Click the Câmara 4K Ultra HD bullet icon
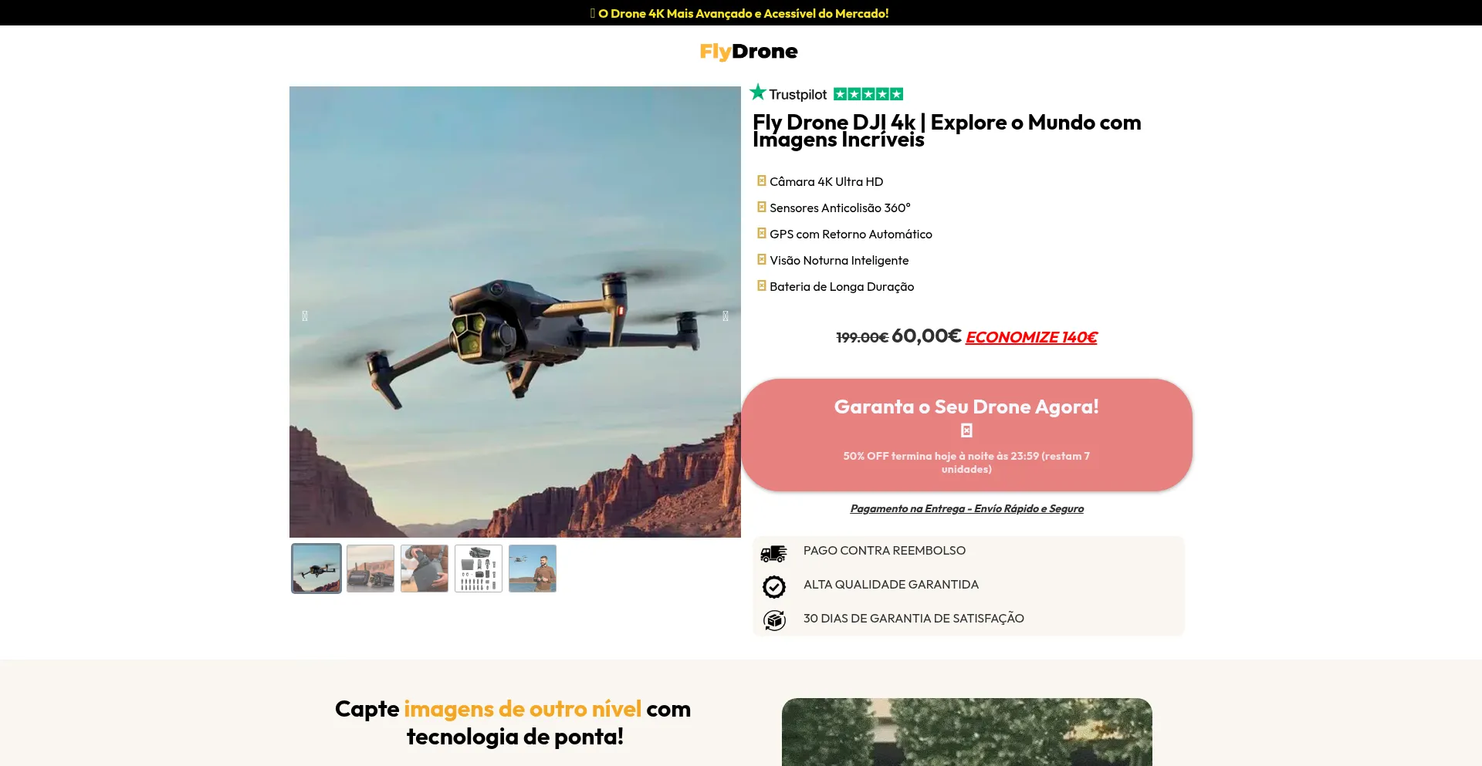Viewport: 1482px width, 766px height. (x=762, y=181)
